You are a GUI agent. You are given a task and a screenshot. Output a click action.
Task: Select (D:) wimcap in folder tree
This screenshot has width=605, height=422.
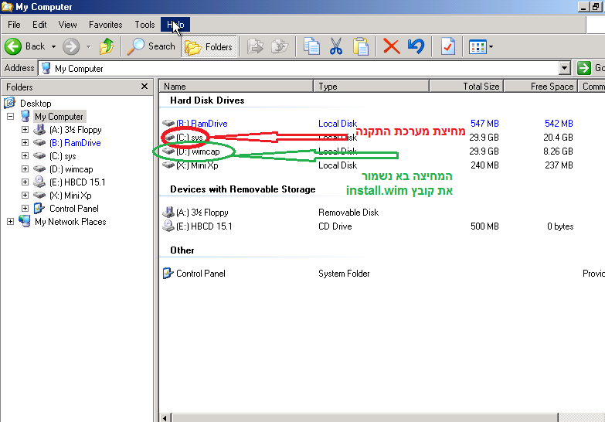[71, 169]
